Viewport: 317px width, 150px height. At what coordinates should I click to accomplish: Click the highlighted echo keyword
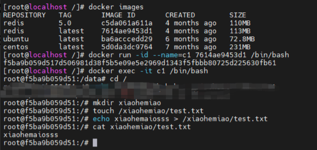pyautogui.click(x=101, y=119)
